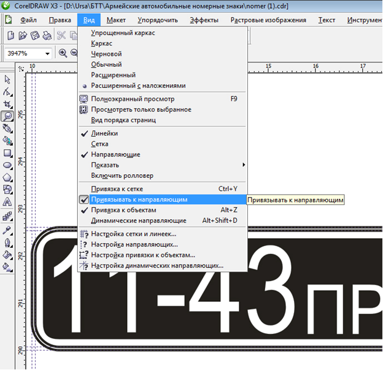383x370 pixels.
Task: Toggle Направляющие guidelines visibility
Action: (x=163, y=155)
